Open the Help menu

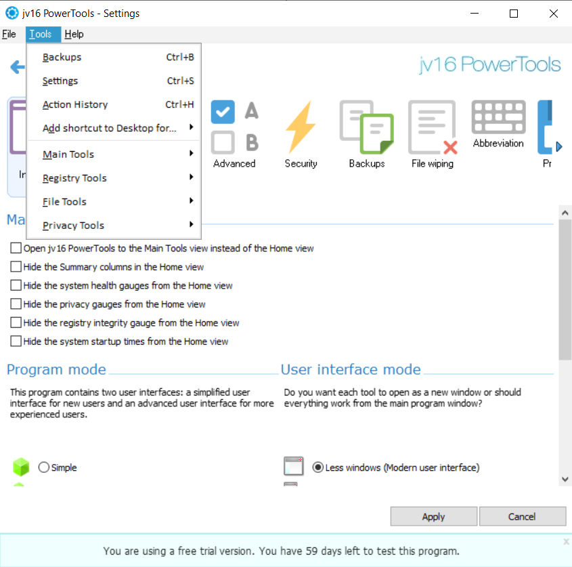tap(74, 34)
